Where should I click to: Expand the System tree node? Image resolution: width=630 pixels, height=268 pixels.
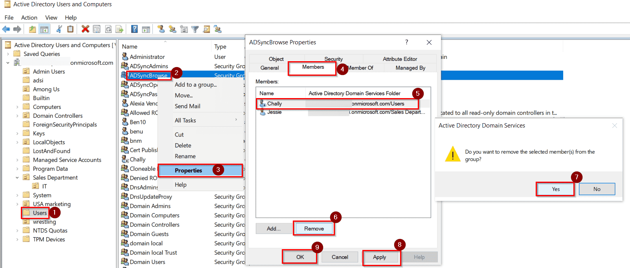pos(17,195)
